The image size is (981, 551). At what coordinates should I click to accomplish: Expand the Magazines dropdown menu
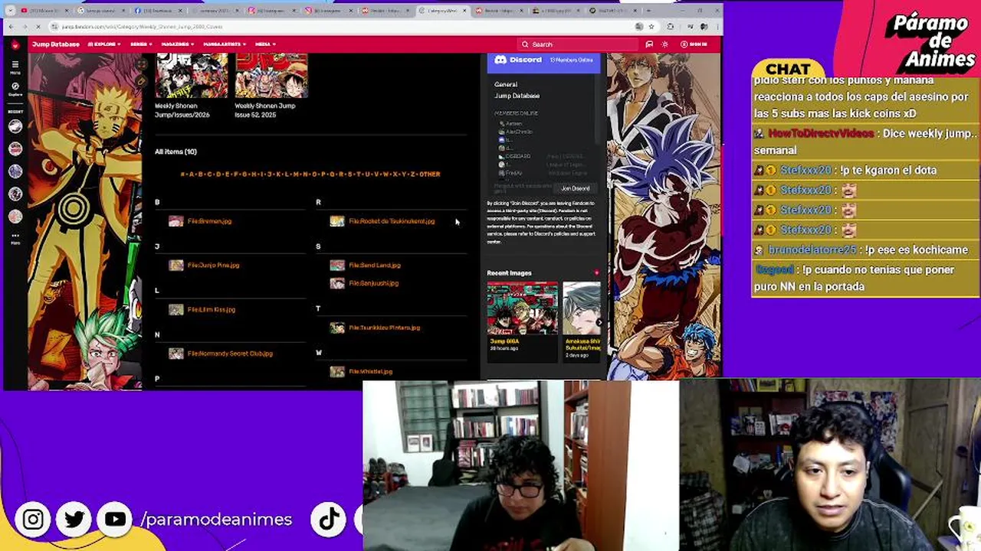pyautogui.click(x=178, y=44)
